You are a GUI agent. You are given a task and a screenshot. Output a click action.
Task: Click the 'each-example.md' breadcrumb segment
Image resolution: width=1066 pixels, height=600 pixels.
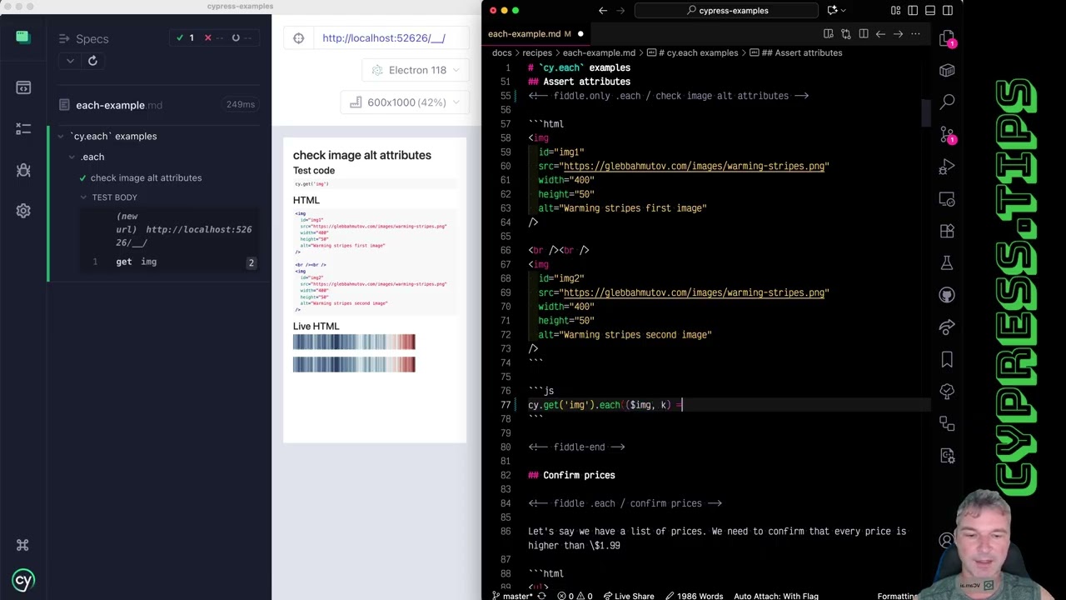click(599, 52)
